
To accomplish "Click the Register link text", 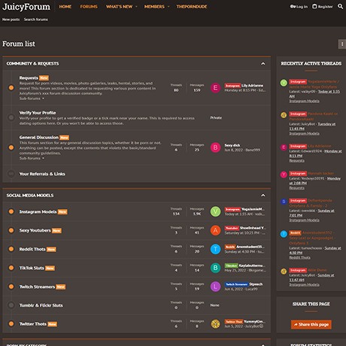I will pyautogui.click(x=325, y=7).
